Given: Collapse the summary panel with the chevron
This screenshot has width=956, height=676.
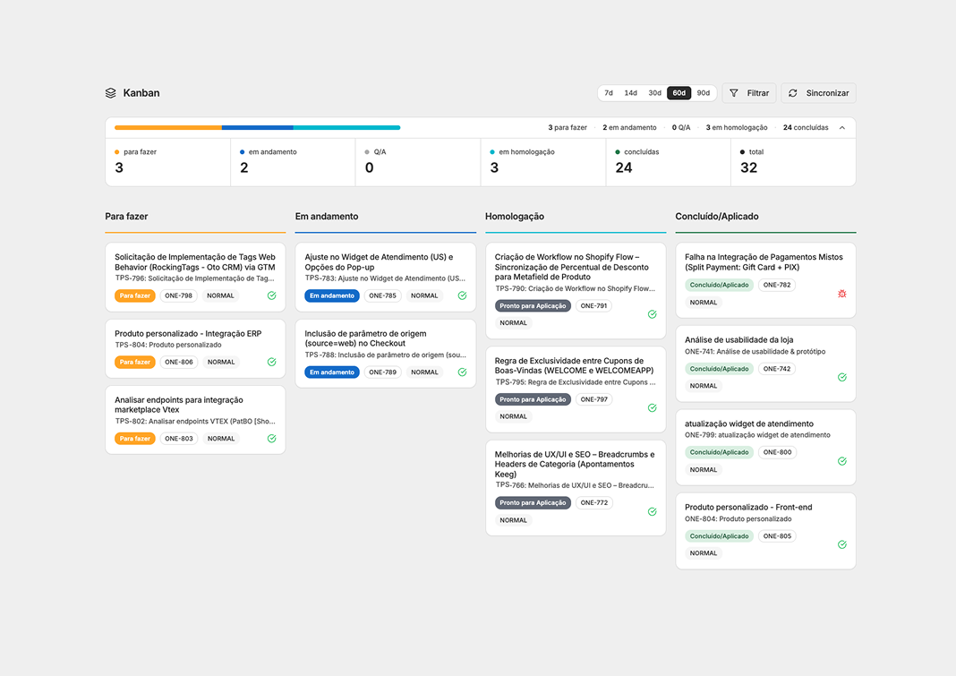Looking at the screenshot, I should 842,127.
